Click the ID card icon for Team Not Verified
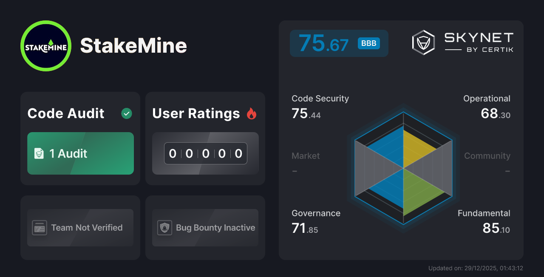 [39, 228]
